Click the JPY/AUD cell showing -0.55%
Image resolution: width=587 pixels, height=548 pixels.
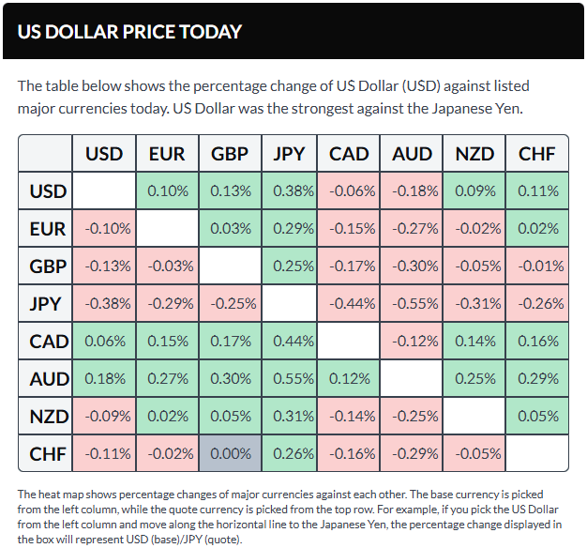point(414,303)
